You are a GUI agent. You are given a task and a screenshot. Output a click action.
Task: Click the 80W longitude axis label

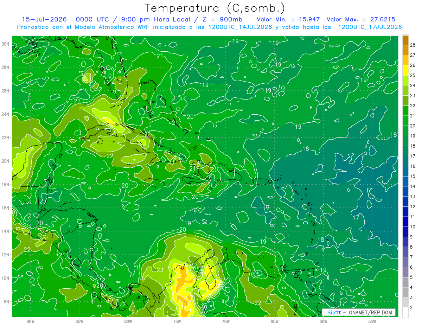point(128,321)
